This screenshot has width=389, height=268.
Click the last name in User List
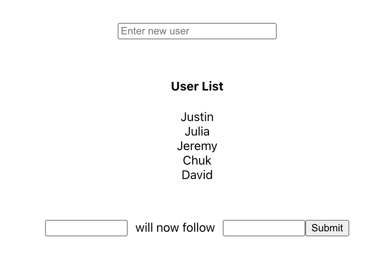tap(197, 175)
